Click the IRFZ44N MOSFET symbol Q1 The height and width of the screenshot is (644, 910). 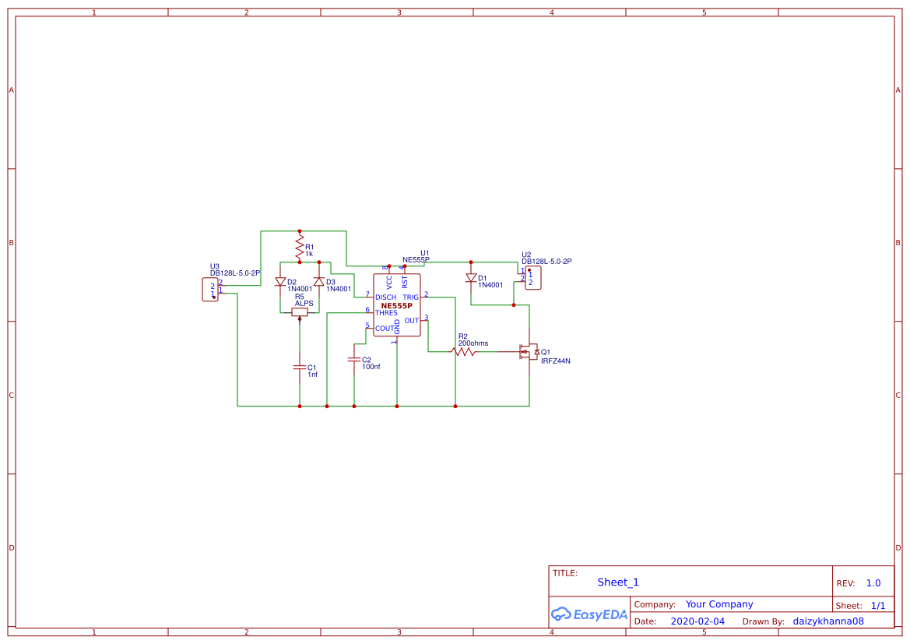(529, 353)
